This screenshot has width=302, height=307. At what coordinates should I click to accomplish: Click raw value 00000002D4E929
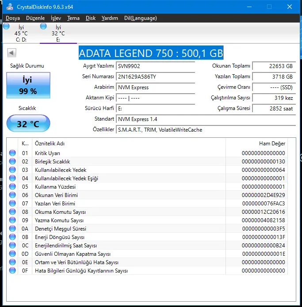[264, 195]
